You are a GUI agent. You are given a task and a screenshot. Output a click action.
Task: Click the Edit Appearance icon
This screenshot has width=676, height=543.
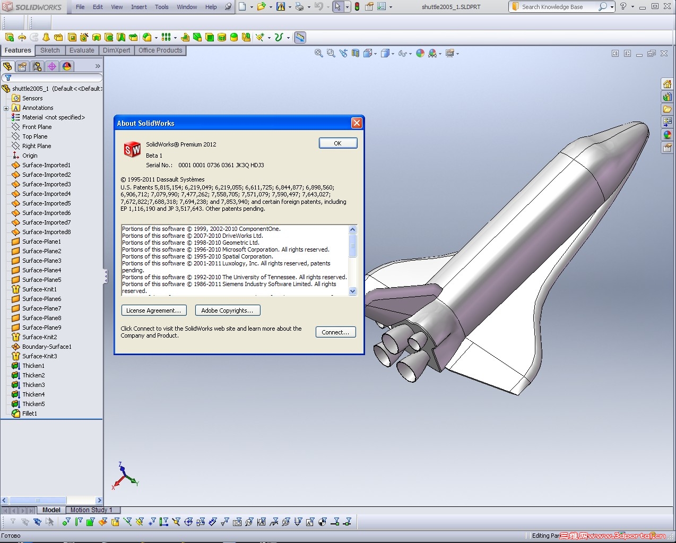tap(419, 53)
